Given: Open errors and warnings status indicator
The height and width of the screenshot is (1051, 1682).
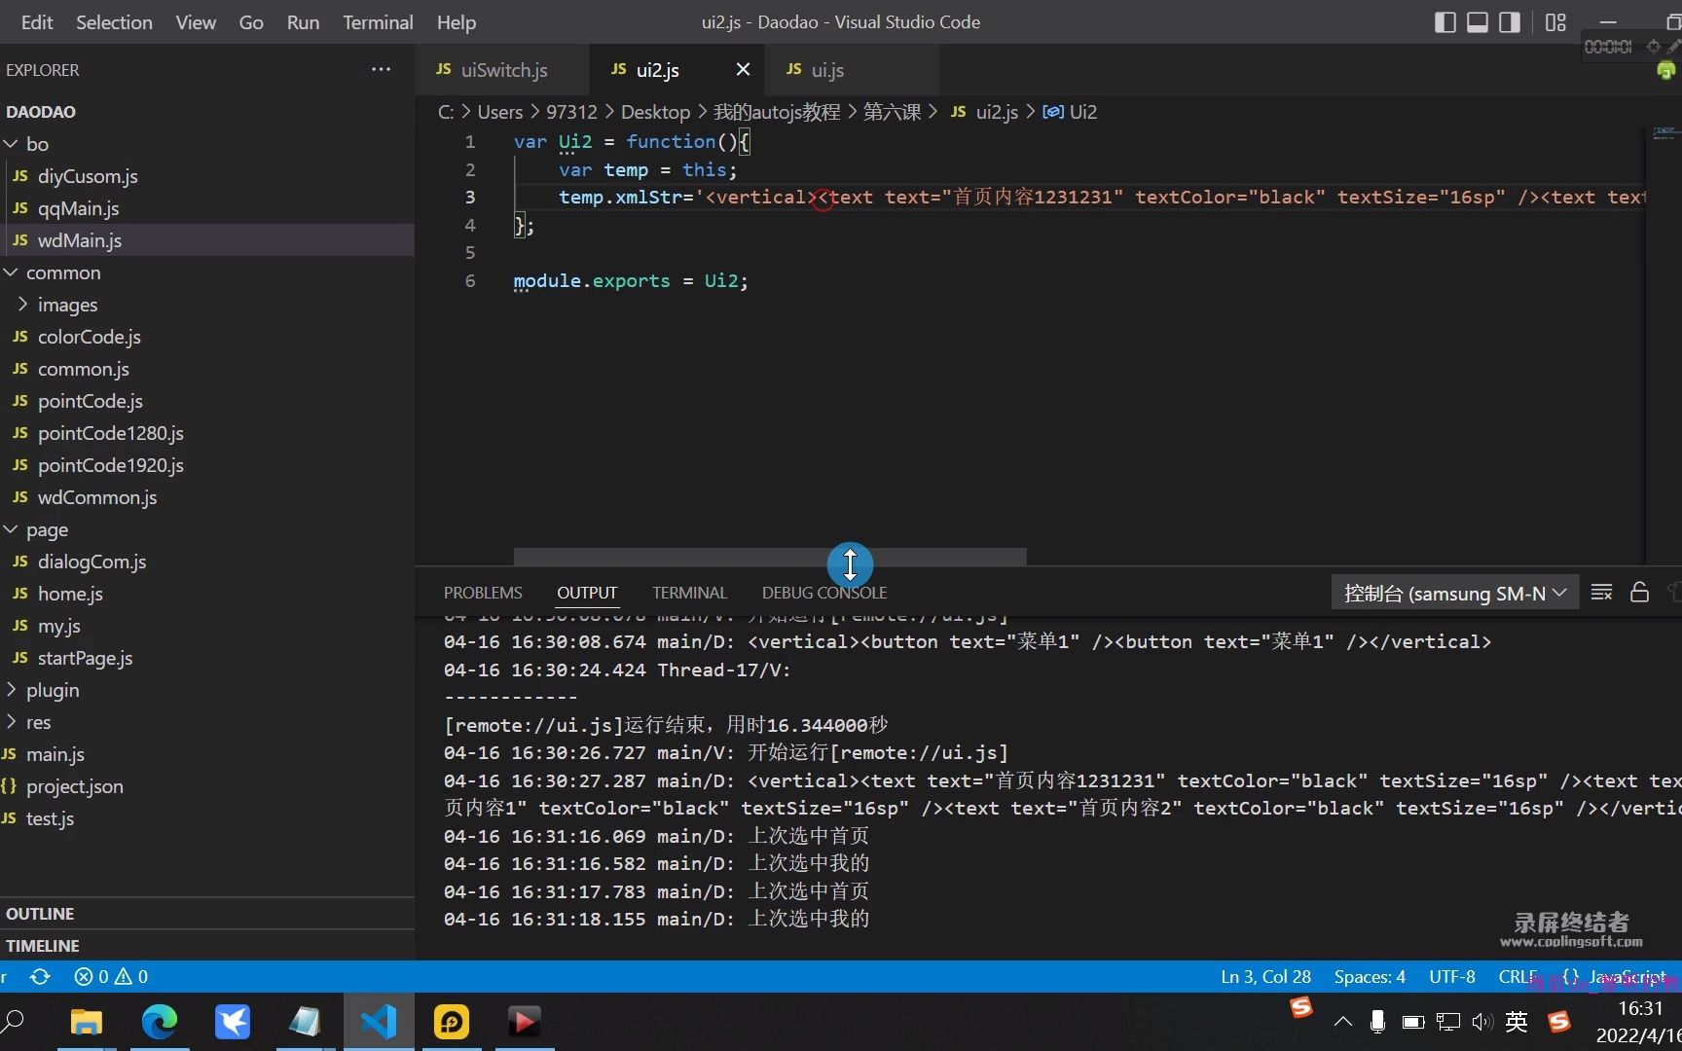Looking at the screenshot, I should pyautogui.click(x=111, y=976).
